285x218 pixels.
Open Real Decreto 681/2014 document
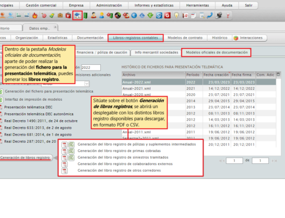click(x=38, y=134)
